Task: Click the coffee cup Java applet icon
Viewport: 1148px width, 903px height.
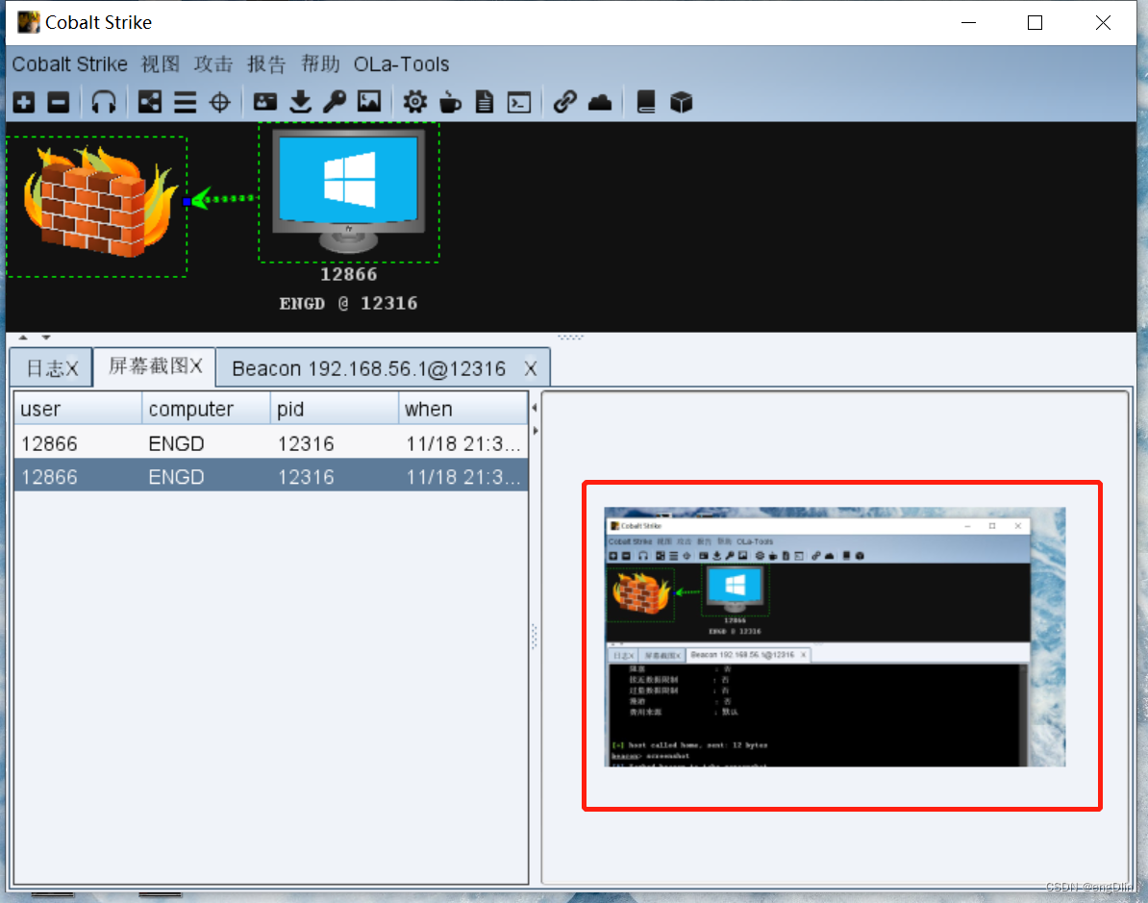Action: click(450, 103)
